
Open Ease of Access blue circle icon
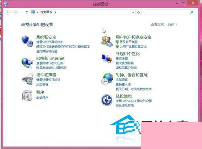[107, 100]
